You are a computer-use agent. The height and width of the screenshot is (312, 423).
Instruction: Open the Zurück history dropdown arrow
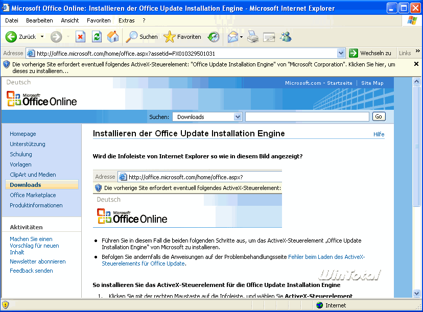42,36
